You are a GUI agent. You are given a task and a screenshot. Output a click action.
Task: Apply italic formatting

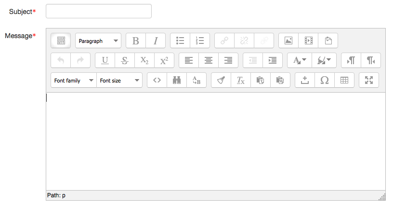tap(156, 41)
